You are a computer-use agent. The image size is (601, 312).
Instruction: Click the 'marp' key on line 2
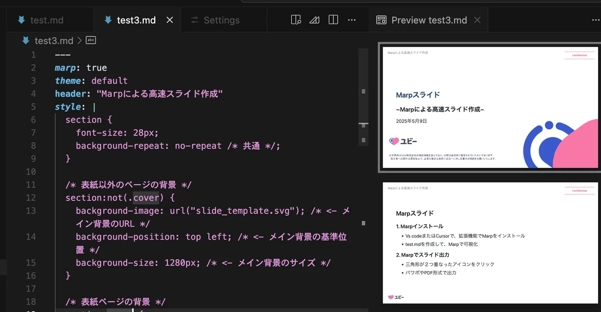65,68
